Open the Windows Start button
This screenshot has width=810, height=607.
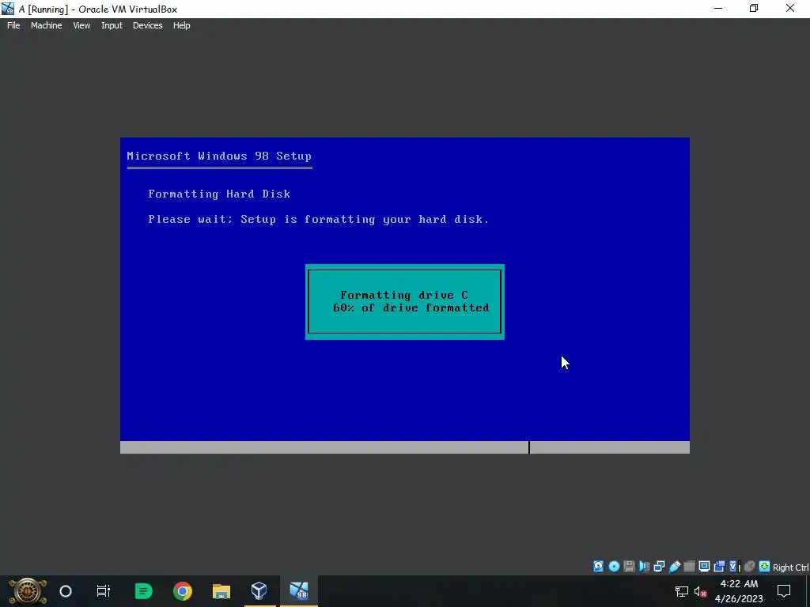point(28,591)
